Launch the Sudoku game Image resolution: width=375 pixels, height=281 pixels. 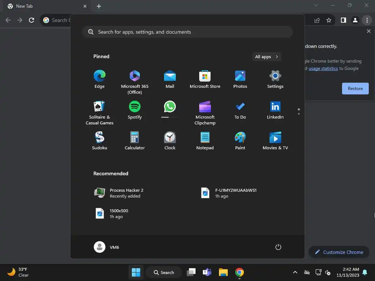click(x=100, y=141)
